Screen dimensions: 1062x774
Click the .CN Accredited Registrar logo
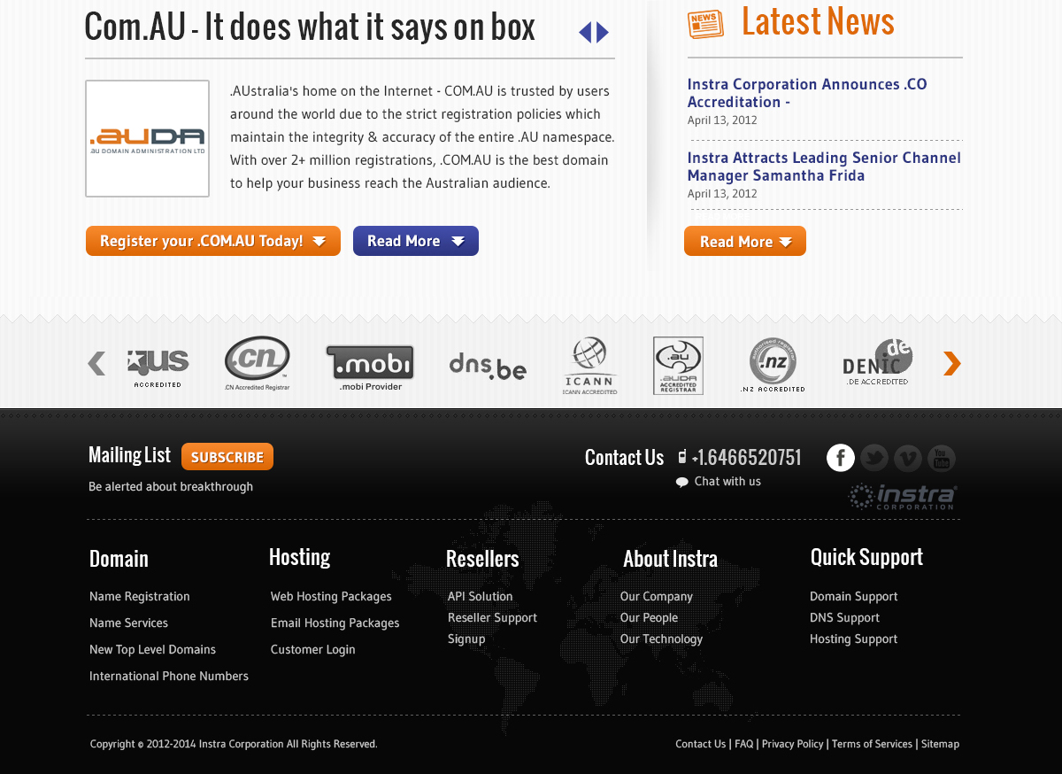258,362
